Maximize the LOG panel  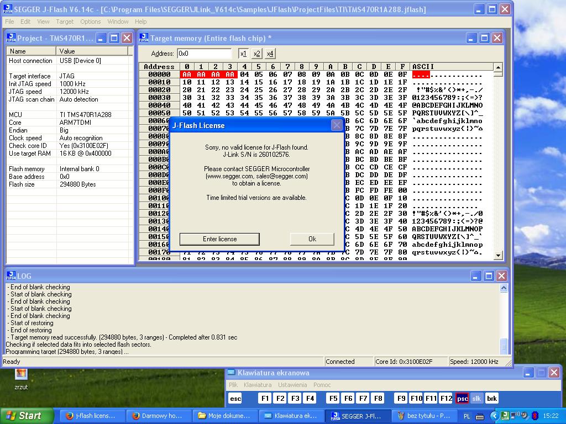pos(489,276)
